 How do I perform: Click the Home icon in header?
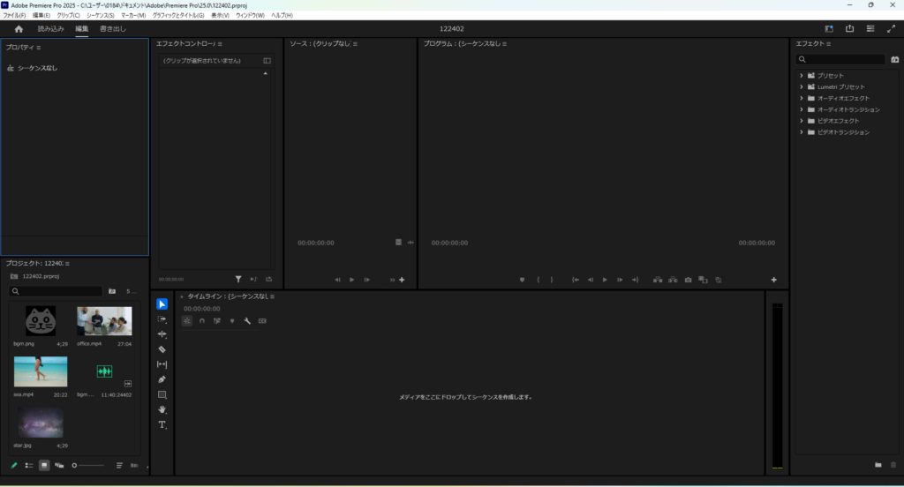pyautogui.click(x=19, y=28)
